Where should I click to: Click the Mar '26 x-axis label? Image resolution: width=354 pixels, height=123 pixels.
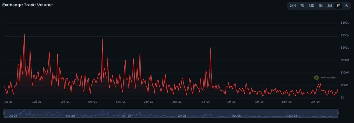click(231, 102)
